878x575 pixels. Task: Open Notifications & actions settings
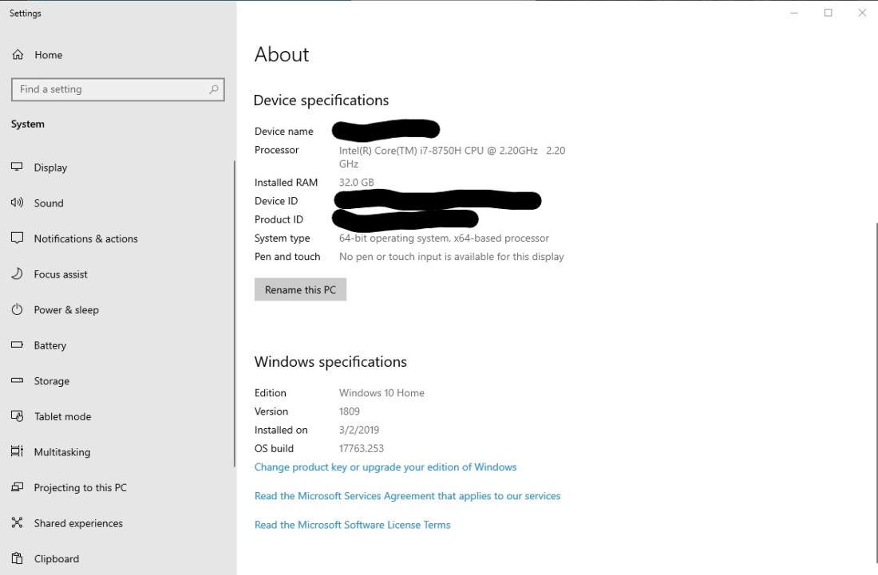[x=85, y=238]
